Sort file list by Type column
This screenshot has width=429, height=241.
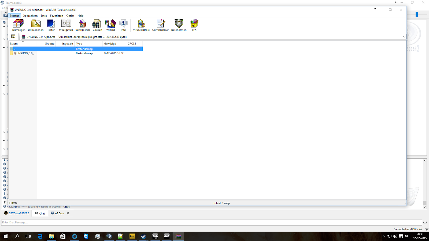pyautogui.click(x=88, y=44)
